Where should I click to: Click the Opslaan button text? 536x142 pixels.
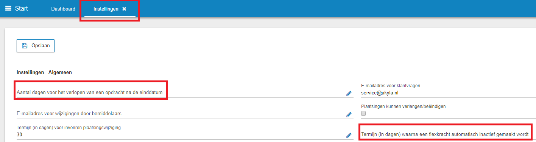coord(41,46)
